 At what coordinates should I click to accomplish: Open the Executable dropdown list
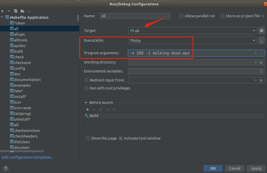click(254, 40)
